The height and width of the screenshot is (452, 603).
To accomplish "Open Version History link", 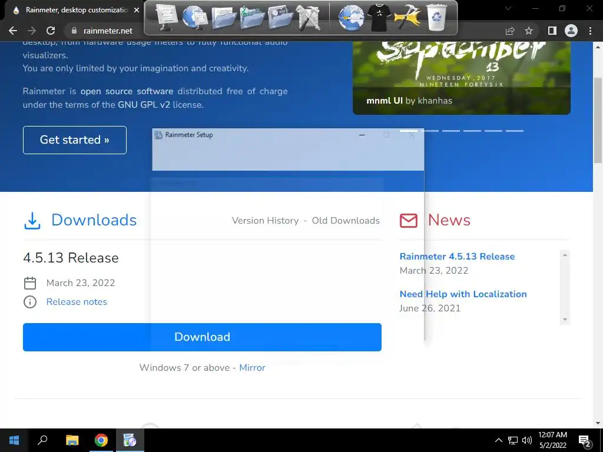I will tap(265, 221).
